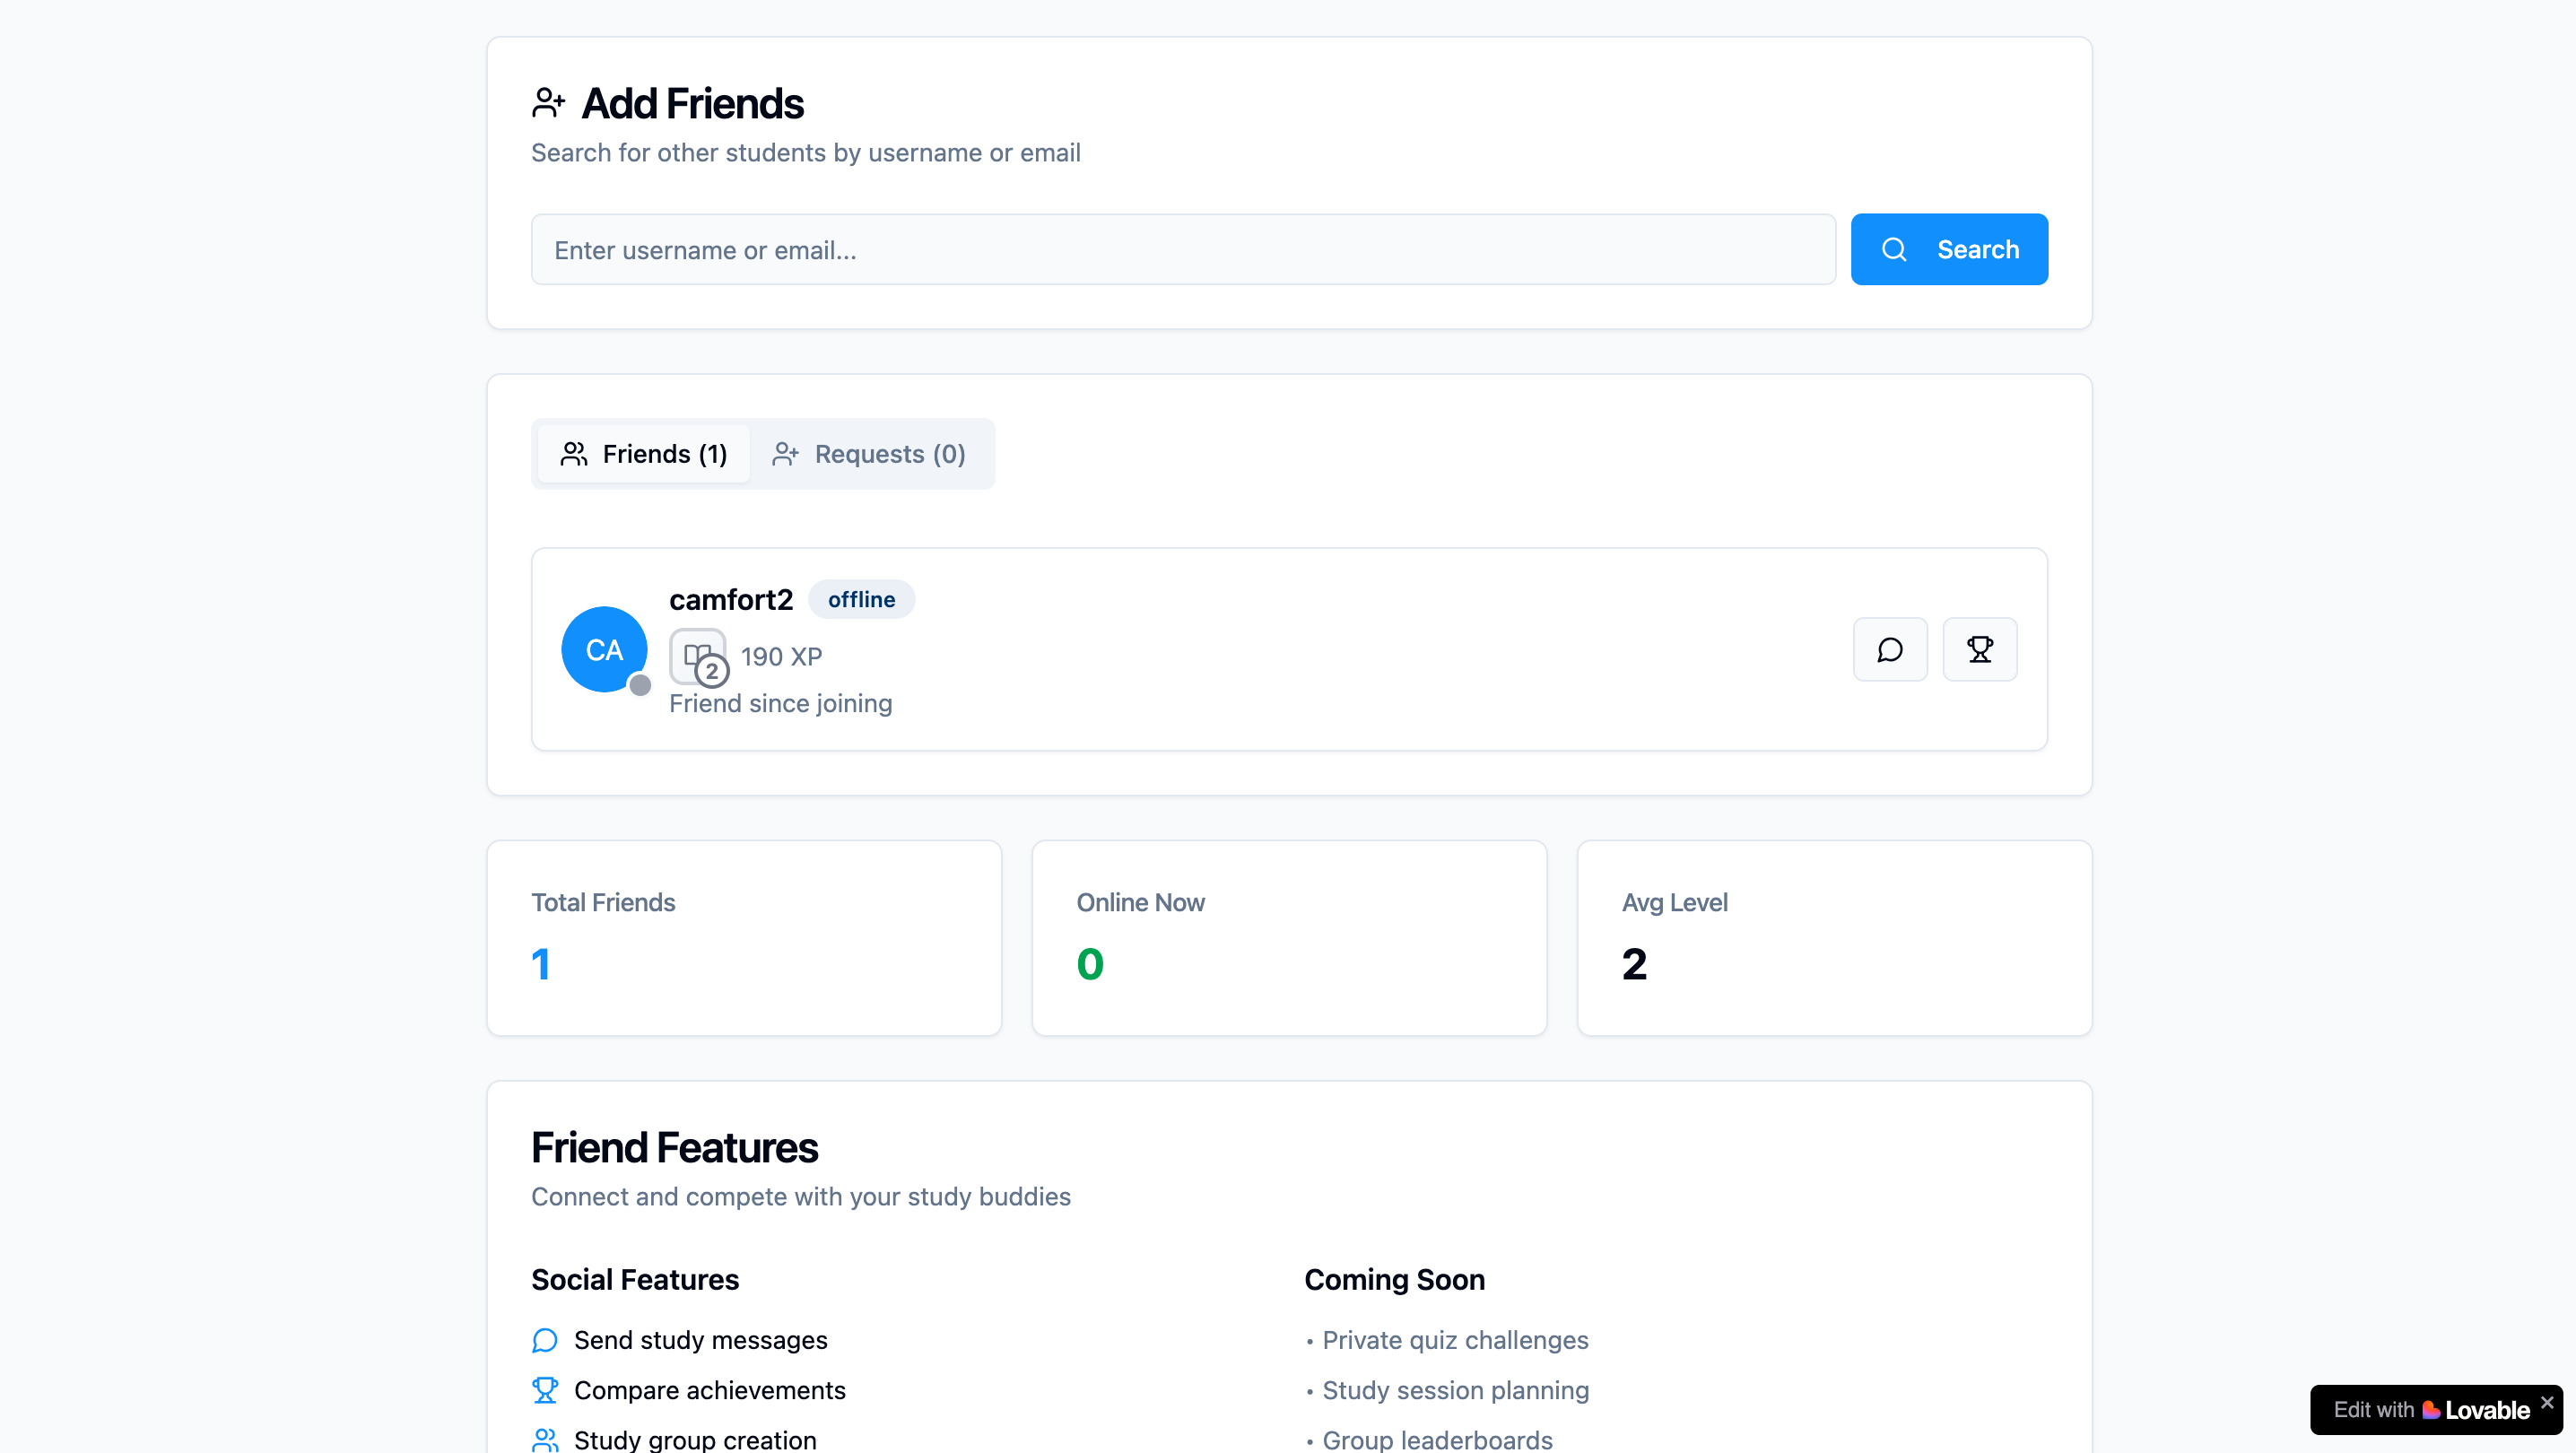Click the offline status badge
The height and width of the screenshot is (1453, 2576).
pos(861,599)
